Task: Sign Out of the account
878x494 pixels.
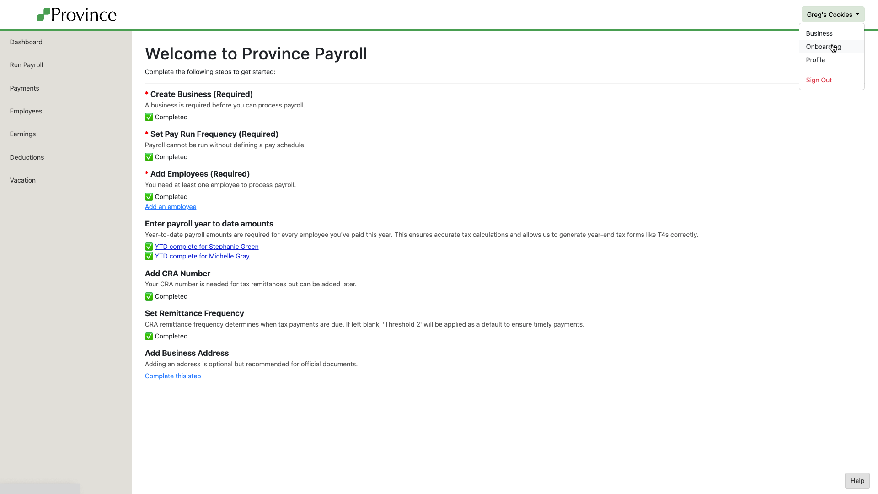Action: click(x=819, y=80)
